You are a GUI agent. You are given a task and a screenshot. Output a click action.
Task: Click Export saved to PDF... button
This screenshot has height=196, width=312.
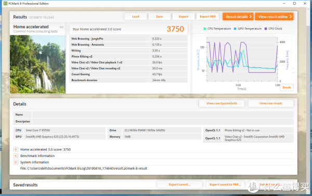(x=225, y=185)
